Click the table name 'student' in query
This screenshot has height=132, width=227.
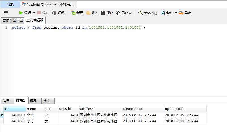coord(52,28)
